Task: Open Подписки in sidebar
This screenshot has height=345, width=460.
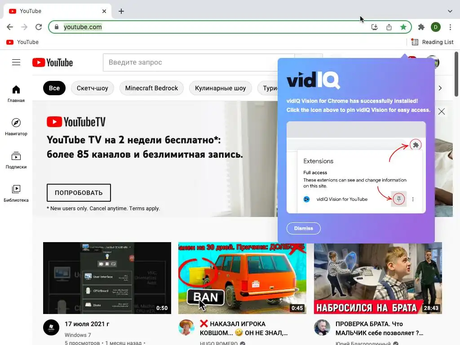Action: (16, 160)
